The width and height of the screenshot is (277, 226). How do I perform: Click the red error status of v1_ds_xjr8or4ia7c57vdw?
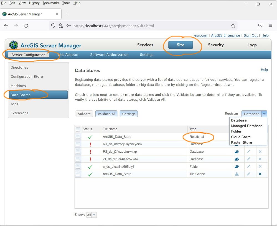(x=90, y=159)
